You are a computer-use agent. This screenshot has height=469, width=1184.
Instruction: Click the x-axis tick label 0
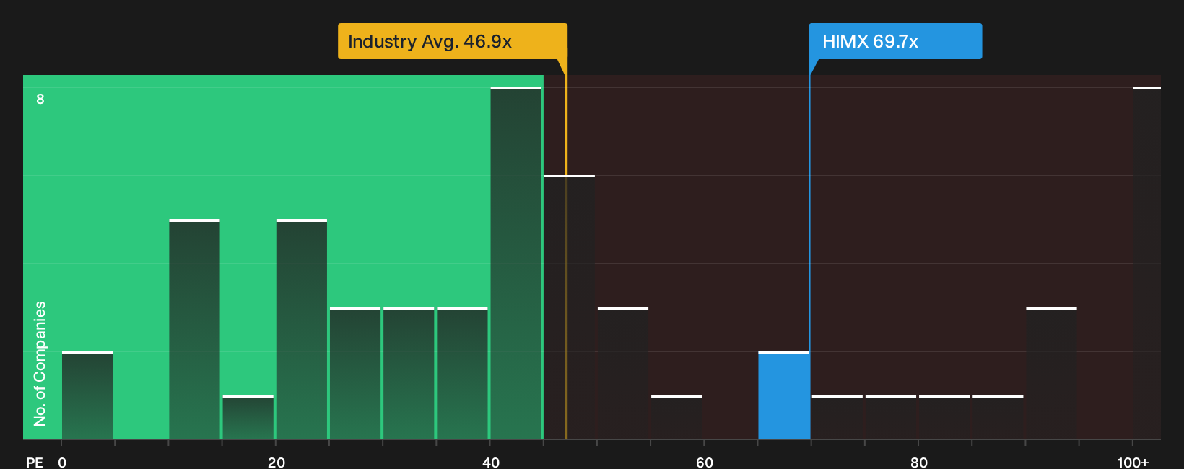point(62,462)
